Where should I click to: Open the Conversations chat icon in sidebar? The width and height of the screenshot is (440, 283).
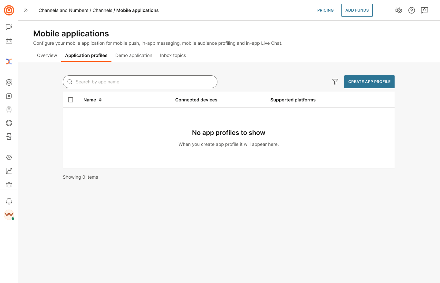pos(9,27)
